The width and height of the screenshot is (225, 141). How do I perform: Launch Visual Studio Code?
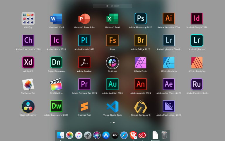[112, 106]
